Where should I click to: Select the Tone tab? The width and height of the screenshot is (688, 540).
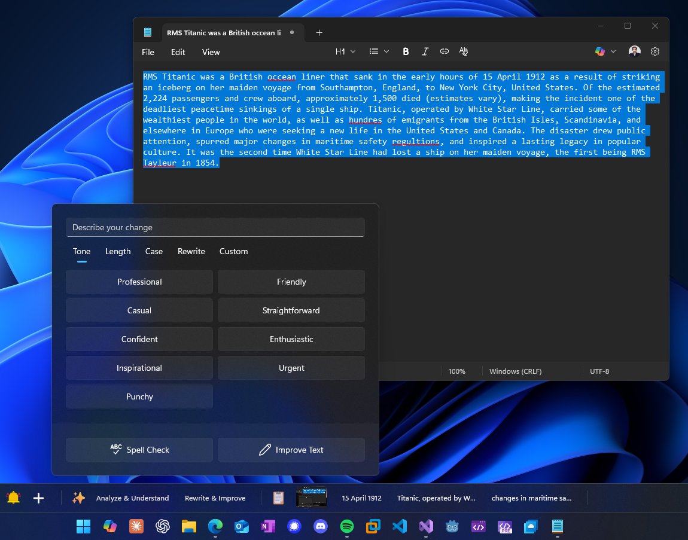point(81,251)
